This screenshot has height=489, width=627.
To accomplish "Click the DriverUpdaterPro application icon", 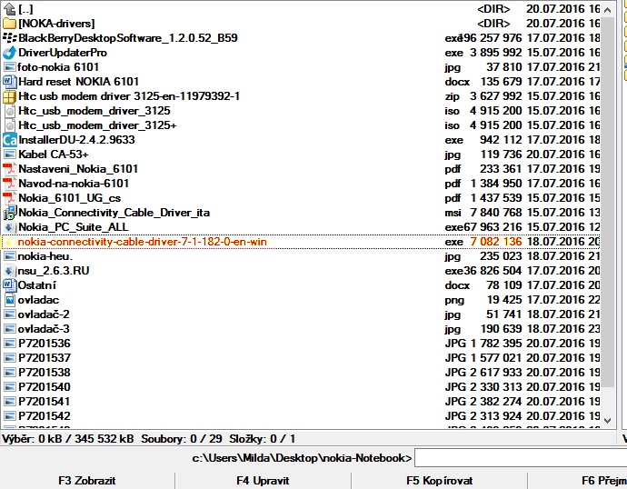I will coord(9,53).
